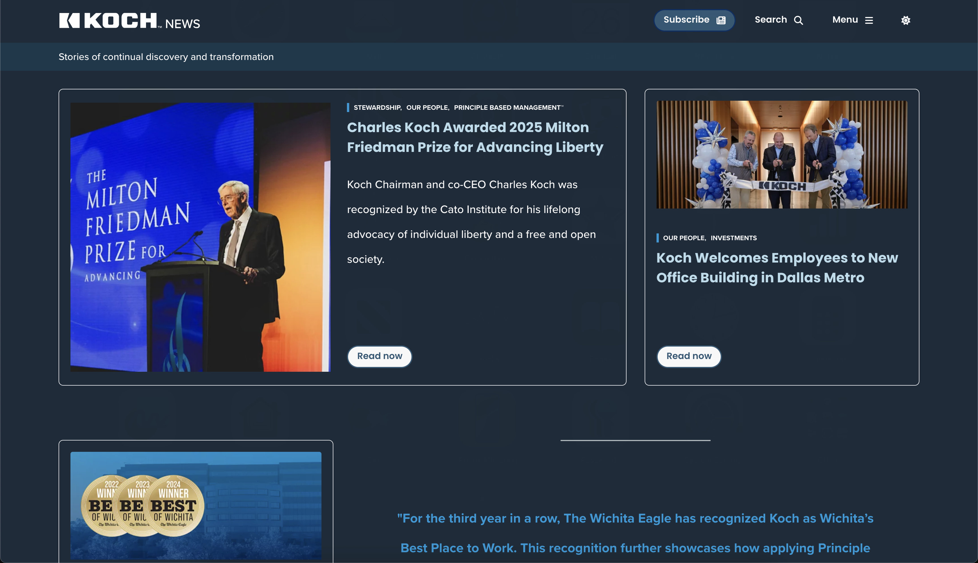
Task: Click the Koch News logo
Action: (129, 21)
